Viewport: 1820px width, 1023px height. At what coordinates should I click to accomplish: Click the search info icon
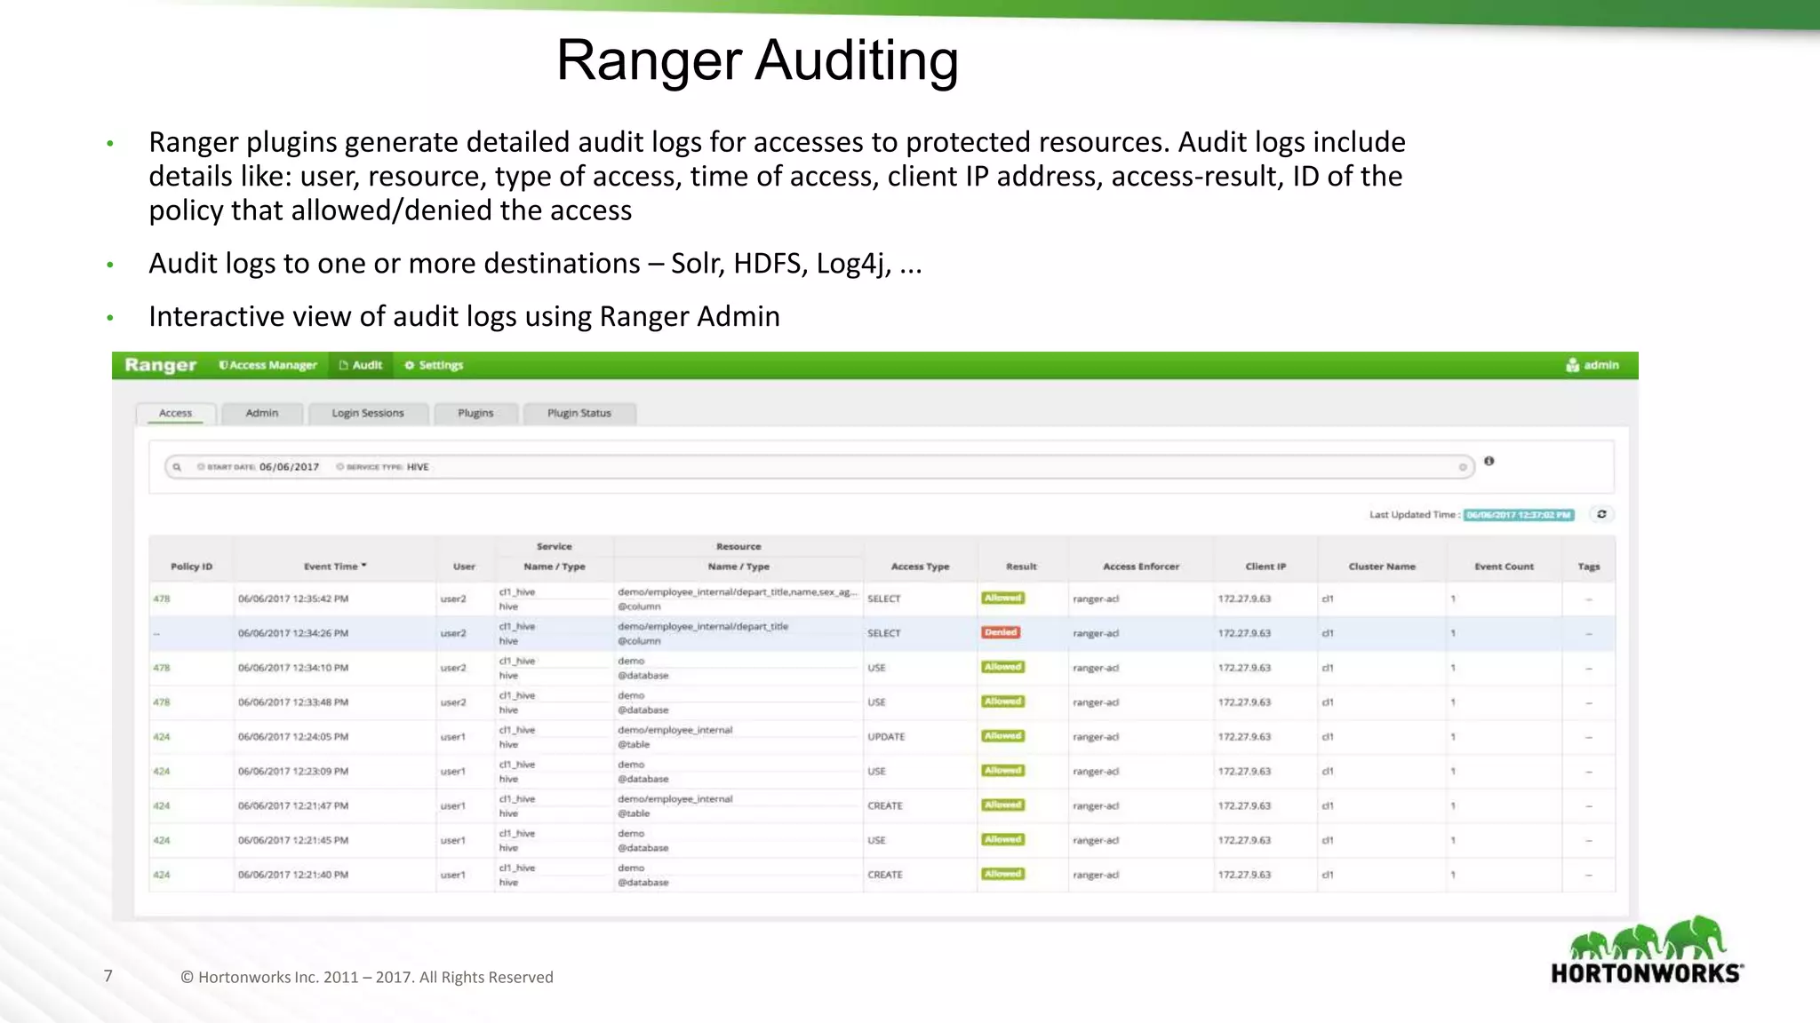point(1489,461)
